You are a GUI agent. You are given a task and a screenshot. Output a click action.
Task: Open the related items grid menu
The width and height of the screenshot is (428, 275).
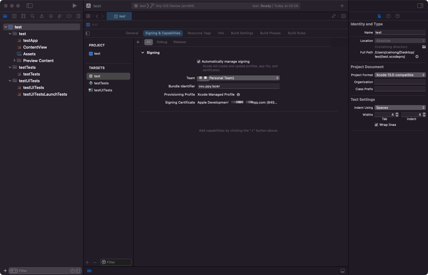88,16
